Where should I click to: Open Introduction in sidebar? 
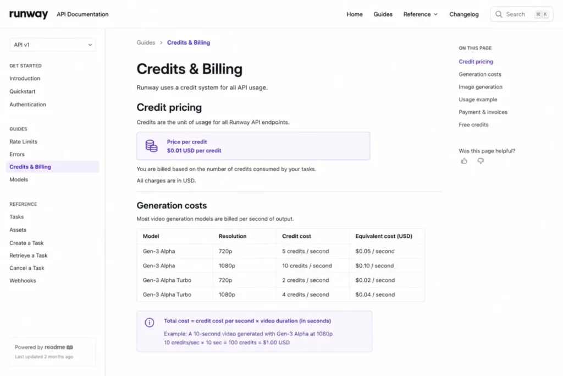[x=25, y=78]
